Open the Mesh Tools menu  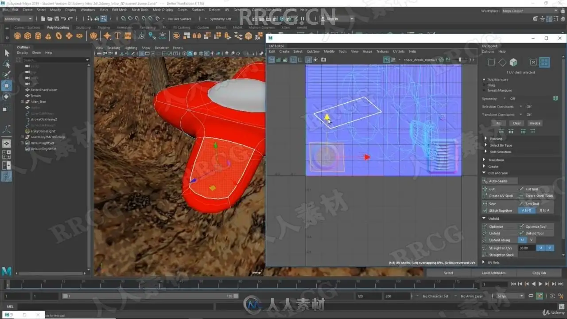(x=140, y=10)
